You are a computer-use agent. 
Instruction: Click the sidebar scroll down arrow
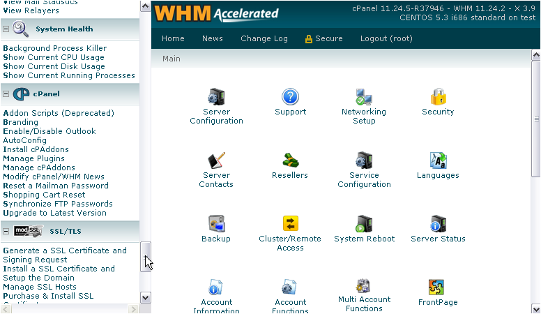coord(145,297)
